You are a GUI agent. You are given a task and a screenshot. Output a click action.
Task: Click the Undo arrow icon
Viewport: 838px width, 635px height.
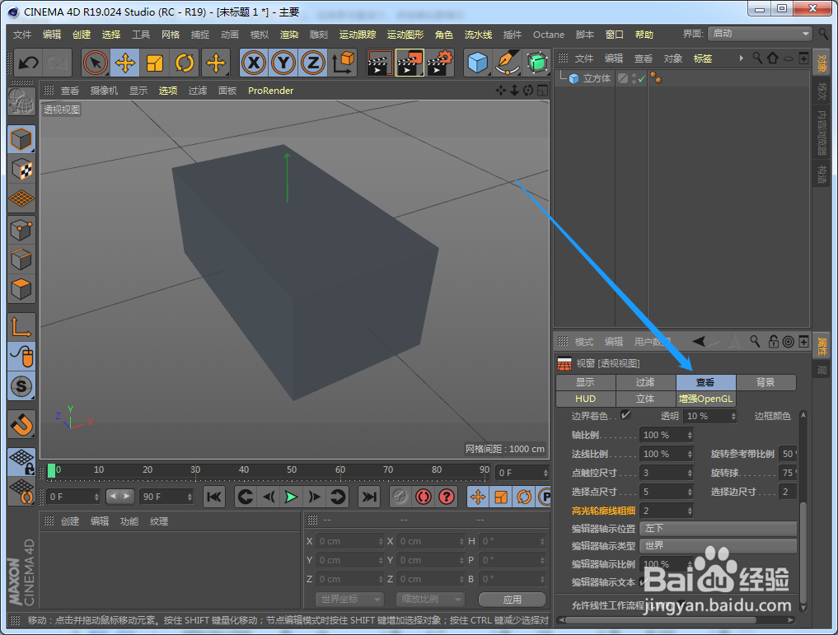click(x=28, y=63)
